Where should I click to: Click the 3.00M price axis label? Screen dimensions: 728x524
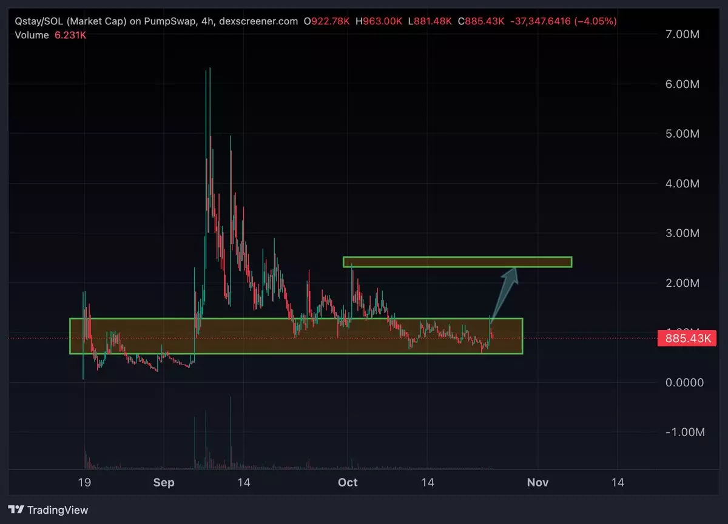(682, 233)
